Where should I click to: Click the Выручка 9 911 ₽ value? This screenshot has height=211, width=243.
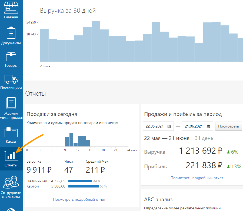point(39,170)
